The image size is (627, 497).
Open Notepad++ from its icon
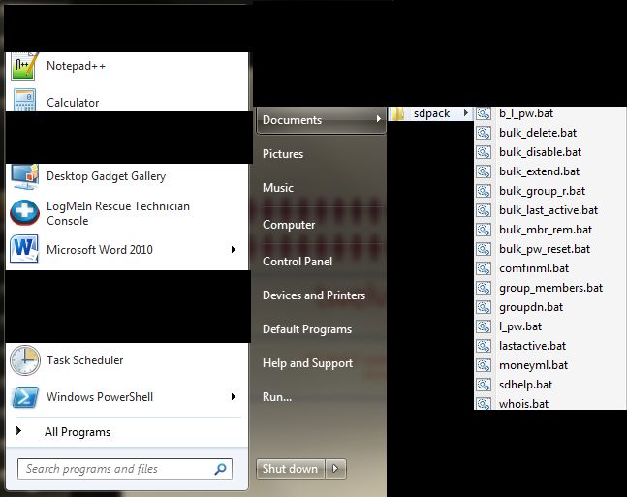(x=24, y=67)
